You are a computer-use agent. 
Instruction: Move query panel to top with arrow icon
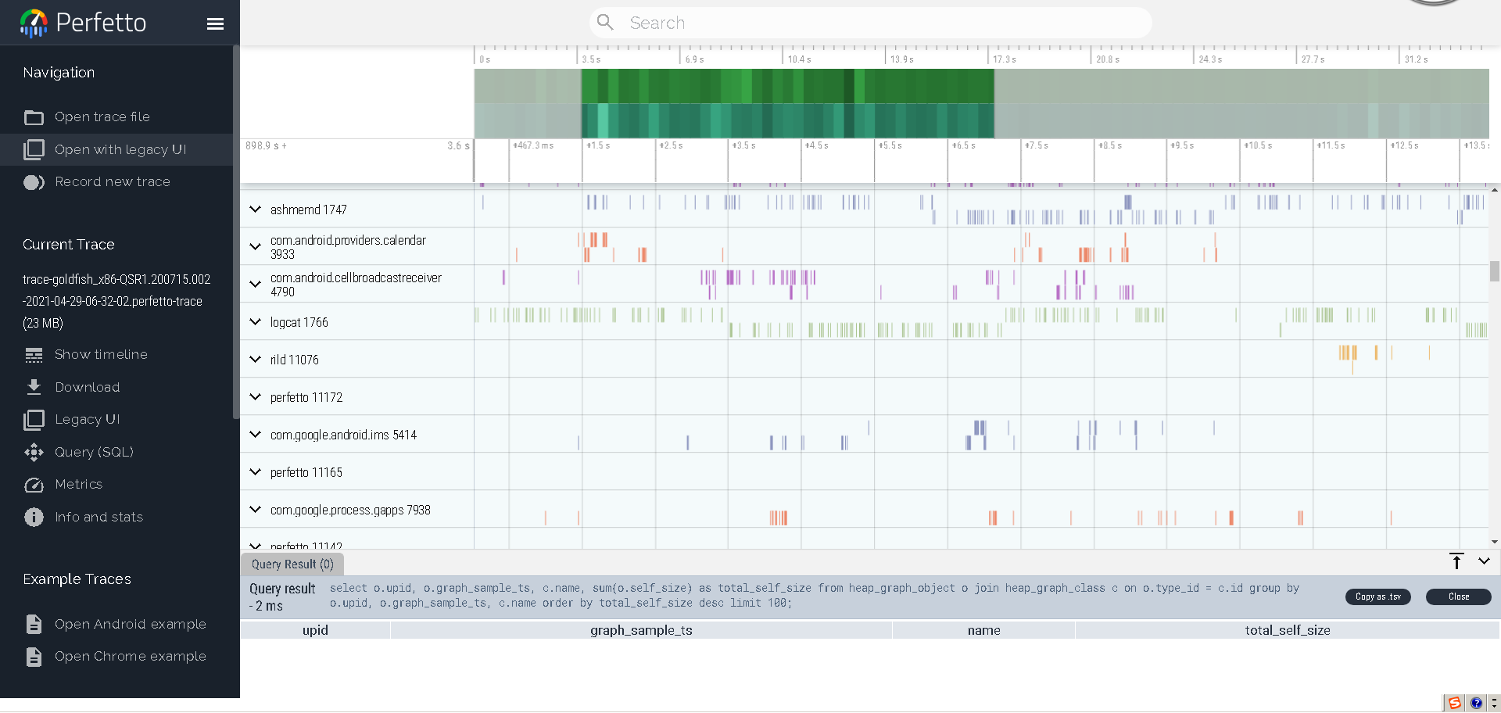coord(1456,561)
